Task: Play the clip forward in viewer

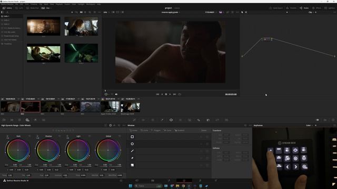Action: point(170,94)
